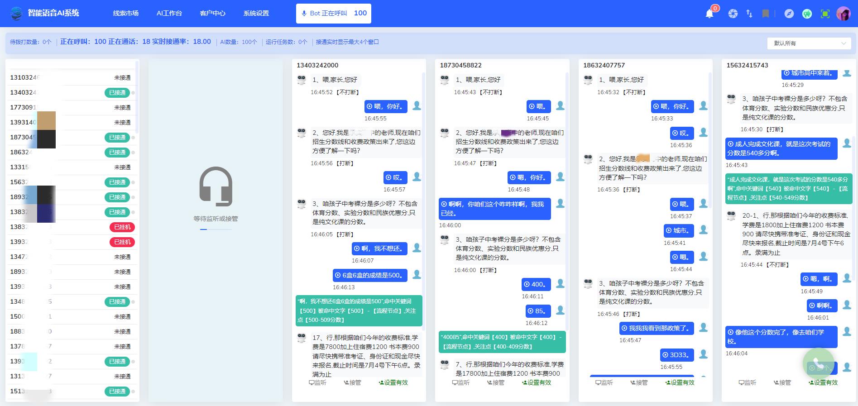Open the compass navigation icon
The height and width of the screenshot is (406, 858).
(x=789, y=14)
